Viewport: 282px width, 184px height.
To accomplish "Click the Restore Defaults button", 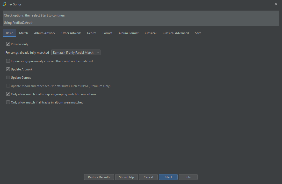I will (99, 177).
